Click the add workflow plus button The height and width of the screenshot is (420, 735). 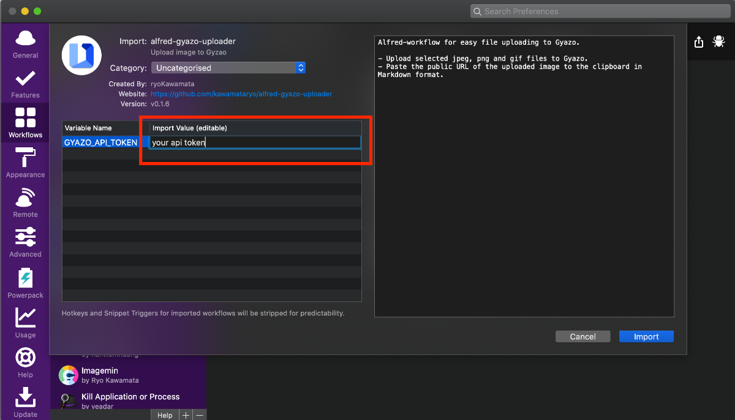pos(186,415)
